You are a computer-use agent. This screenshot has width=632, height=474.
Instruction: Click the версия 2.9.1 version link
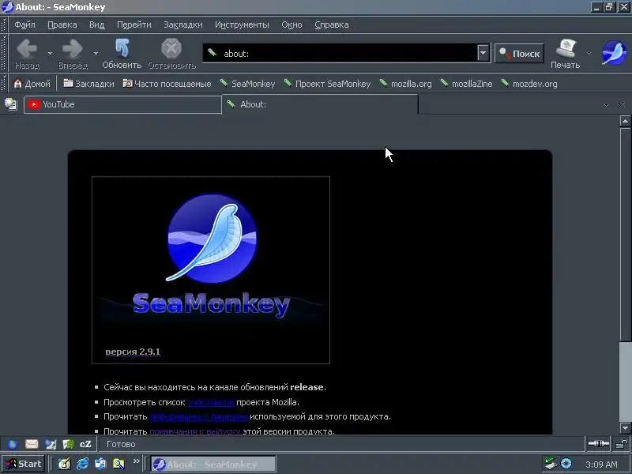133,352
